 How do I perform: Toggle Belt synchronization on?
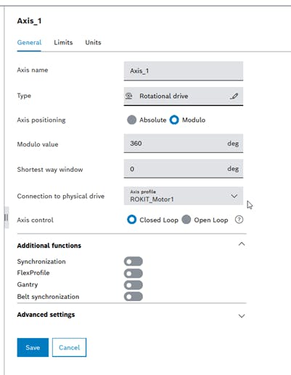pyautogui.click(x=134, y=297)
